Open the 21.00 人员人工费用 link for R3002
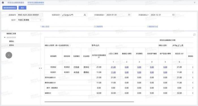The height and width of the screenshot is (106, 198). (x=113, y=67)
